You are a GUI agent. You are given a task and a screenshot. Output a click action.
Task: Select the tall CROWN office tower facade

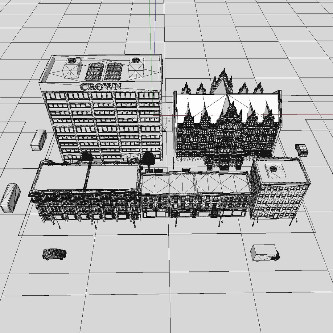(103, 127)
